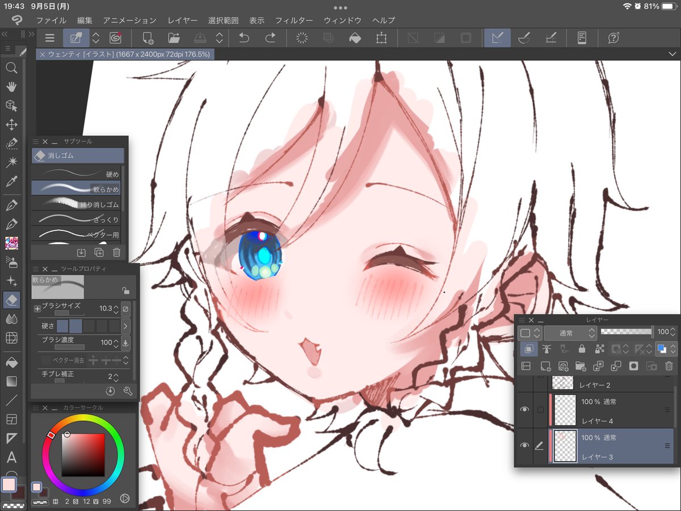
Task: Select the レイヤー 3 thumbnail
Action: coord(565,446)
